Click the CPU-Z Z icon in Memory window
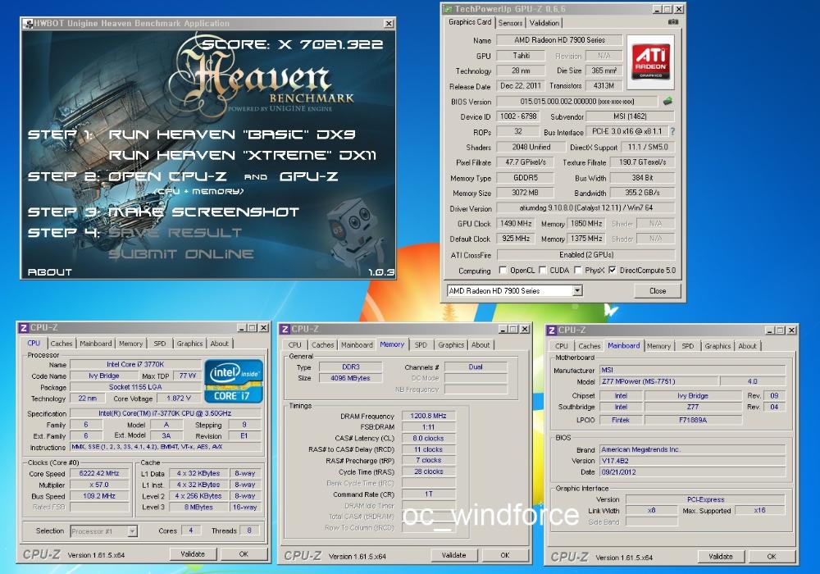 [x=285, y=329]
